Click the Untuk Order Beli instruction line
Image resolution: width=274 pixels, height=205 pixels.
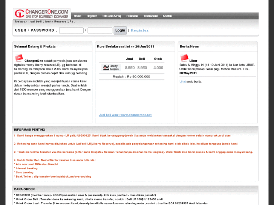pos(88,199)
